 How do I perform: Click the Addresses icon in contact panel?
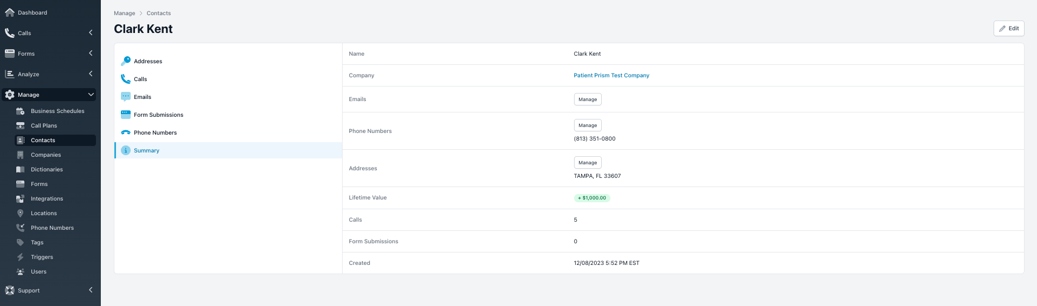coord(126,61)
